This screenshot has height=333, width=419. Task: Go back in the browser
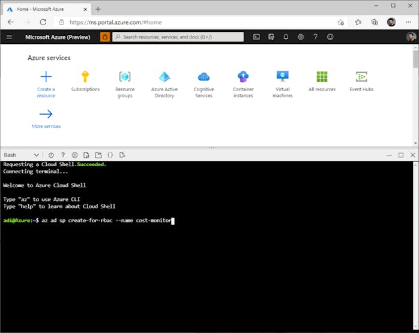(11, 22)
